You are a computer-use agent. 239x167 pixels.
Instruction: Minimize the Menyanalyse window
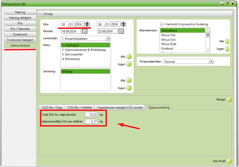pos(222,4)
